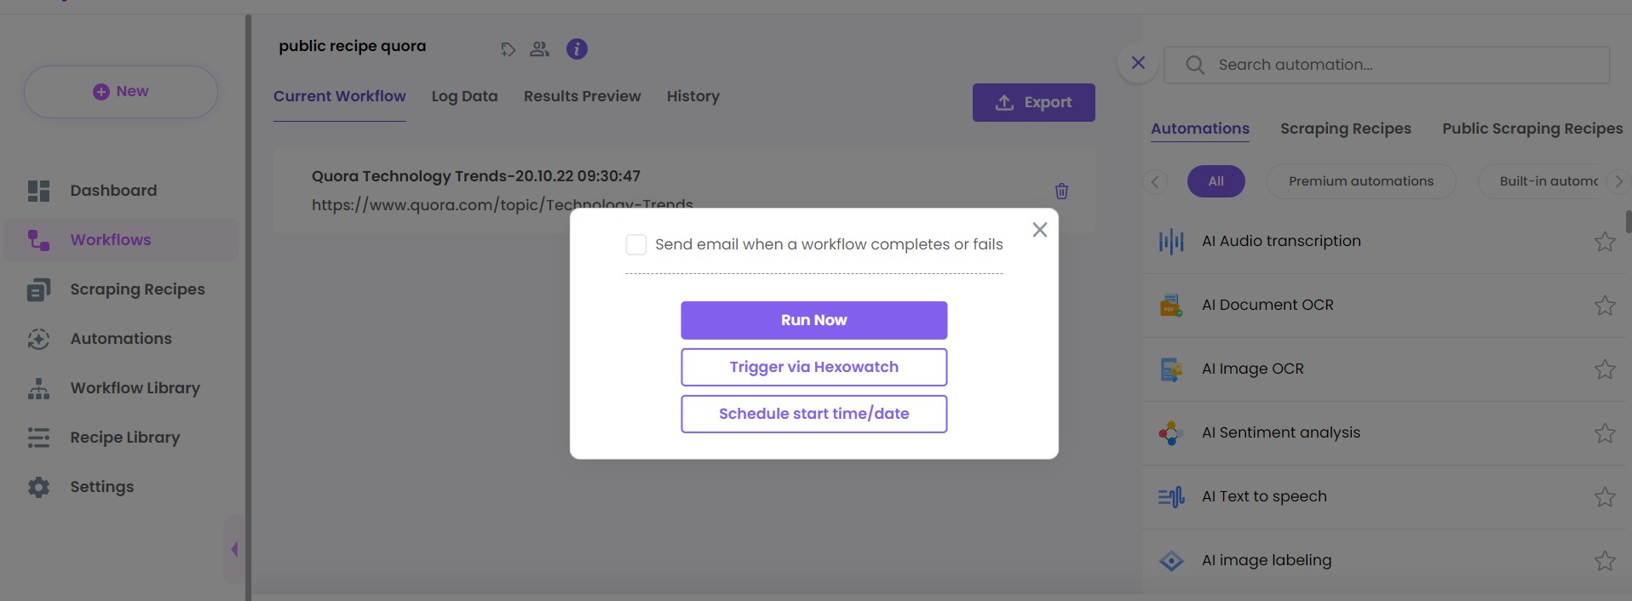The height and width of the screenshot is (601, 1632).
Task: Open Dashboard from the sidebar
Action: (113, 191)
